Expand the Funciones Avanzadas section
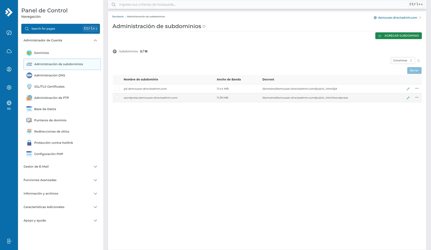431x250 pixels. 60,180
